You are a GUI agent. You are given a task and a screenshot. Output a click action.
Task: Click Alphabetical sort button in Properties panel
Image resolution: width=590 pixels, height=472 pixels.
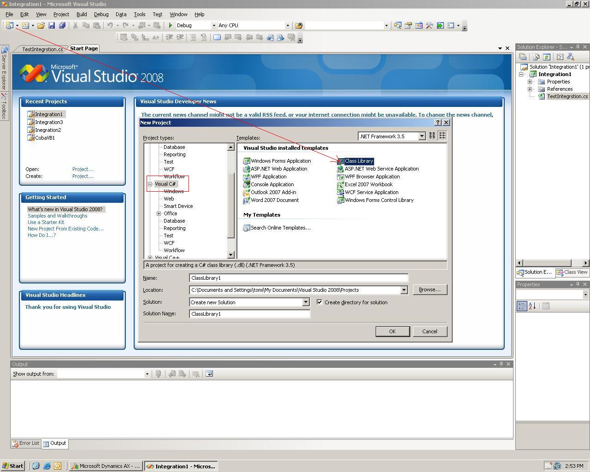click(x=532, y=306)
